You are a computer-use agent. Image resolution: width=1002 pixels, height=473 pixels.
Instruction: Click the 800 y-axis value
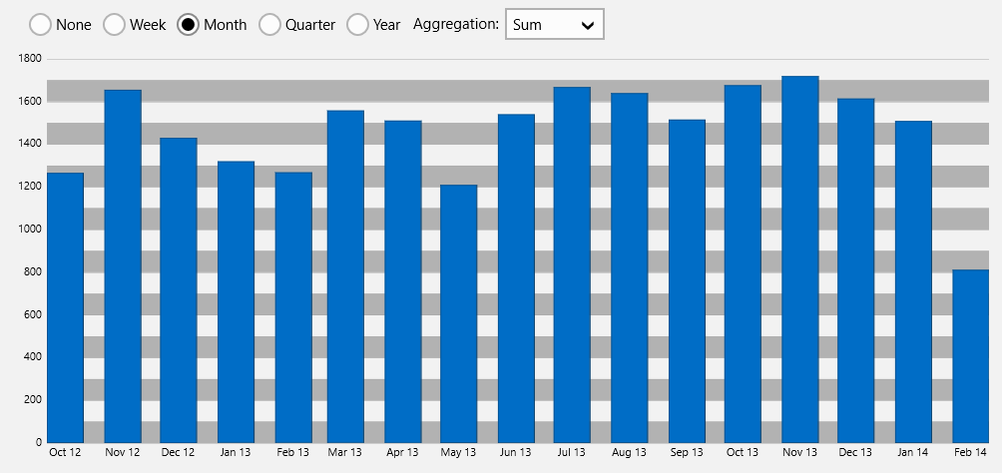coord(33,271)
